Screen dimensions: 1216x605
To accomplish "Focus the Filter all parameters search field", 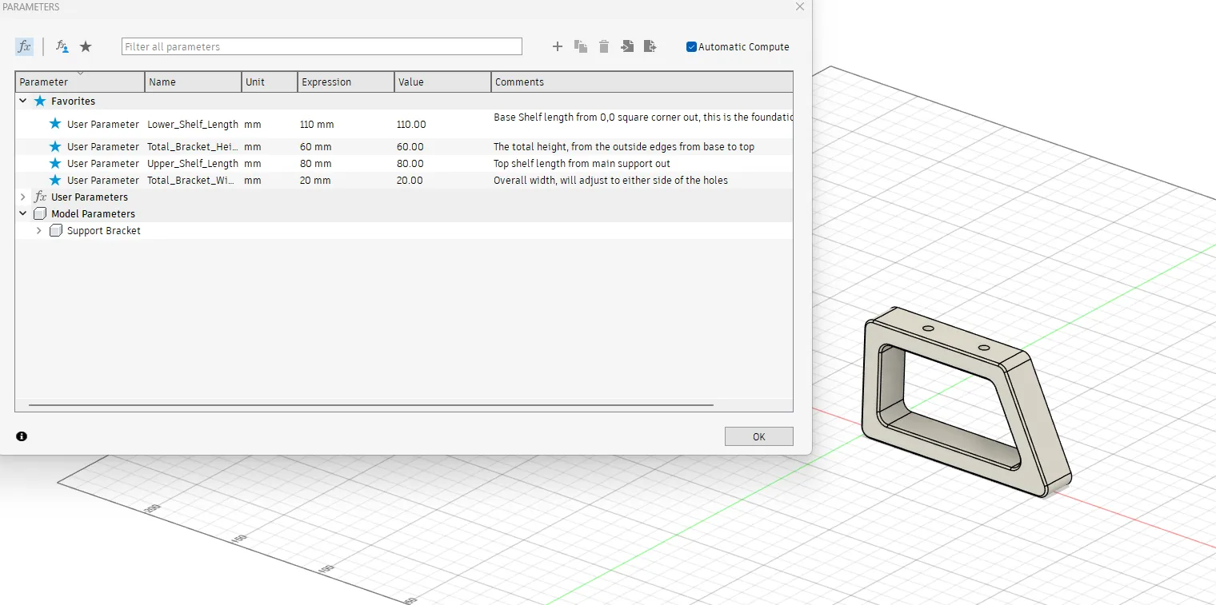I will pos(322,46).
